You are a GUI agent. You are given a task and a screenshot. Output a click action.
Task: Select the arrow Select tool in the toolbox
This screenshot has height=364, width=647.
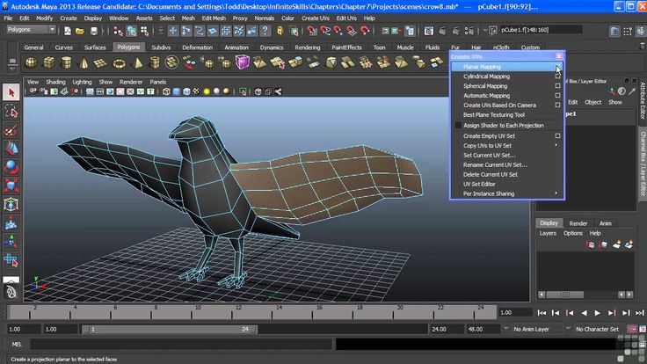[x=11, y=92]
